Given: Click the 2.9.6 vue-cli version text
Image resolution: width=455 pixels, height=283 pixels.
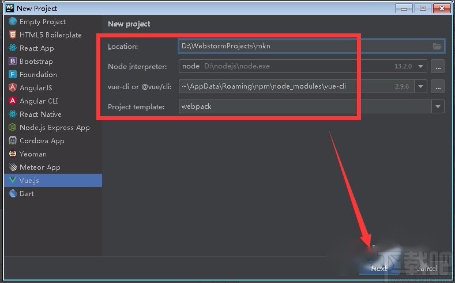Looking at the screenshot, I should tap(402, 86).
